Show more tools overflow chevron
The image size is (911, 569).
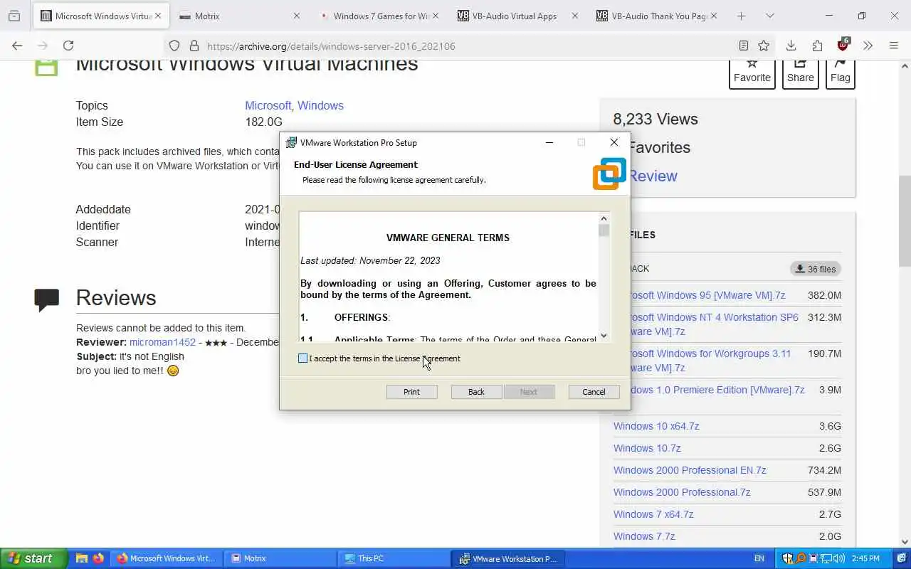coord(868,46)
